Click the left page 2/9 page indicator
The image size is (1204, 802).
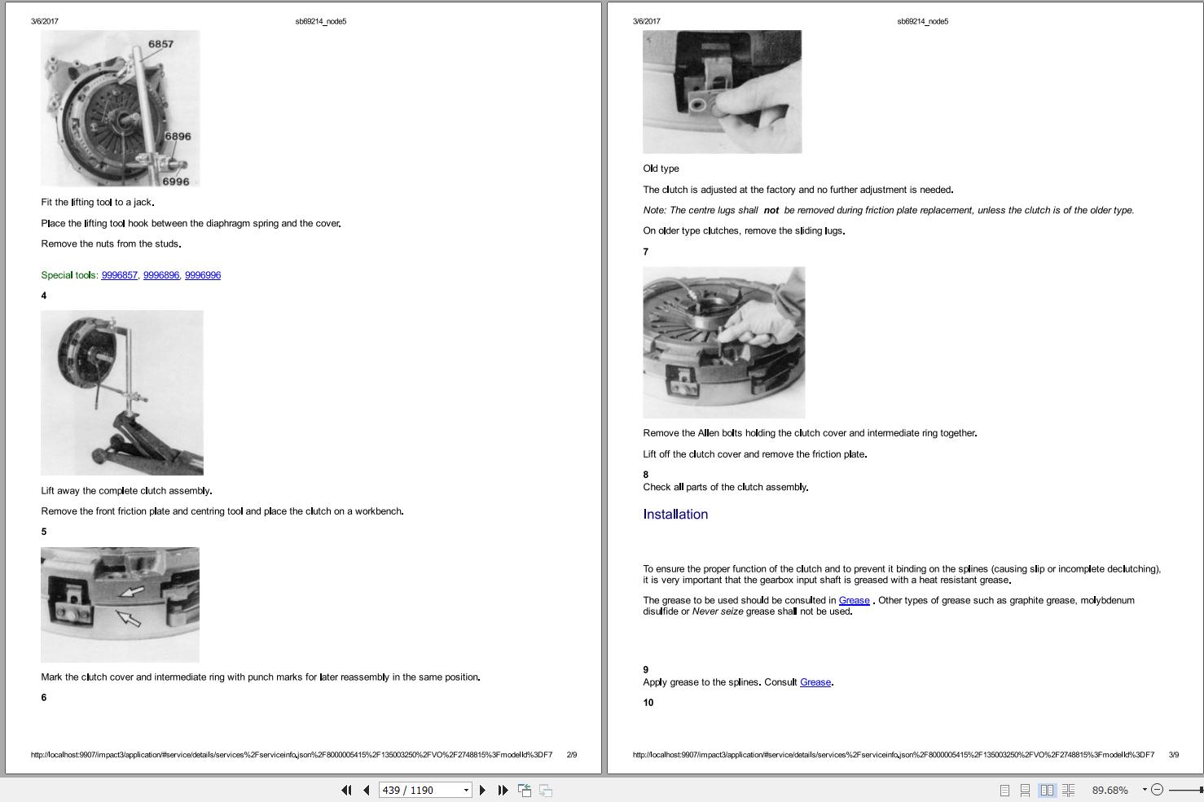coord(572,755)
